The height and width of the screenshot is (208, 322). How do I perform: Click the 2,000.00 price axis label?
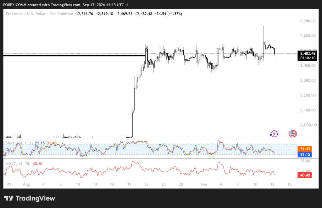pos(308,125)
